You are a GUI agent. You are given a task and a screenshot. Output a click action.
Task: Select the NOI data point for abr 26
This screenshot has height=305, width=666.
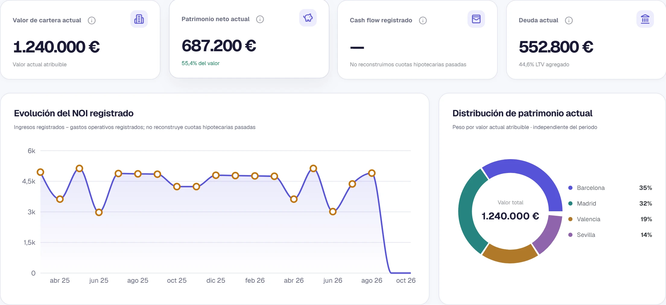click(x=294, y=199)
